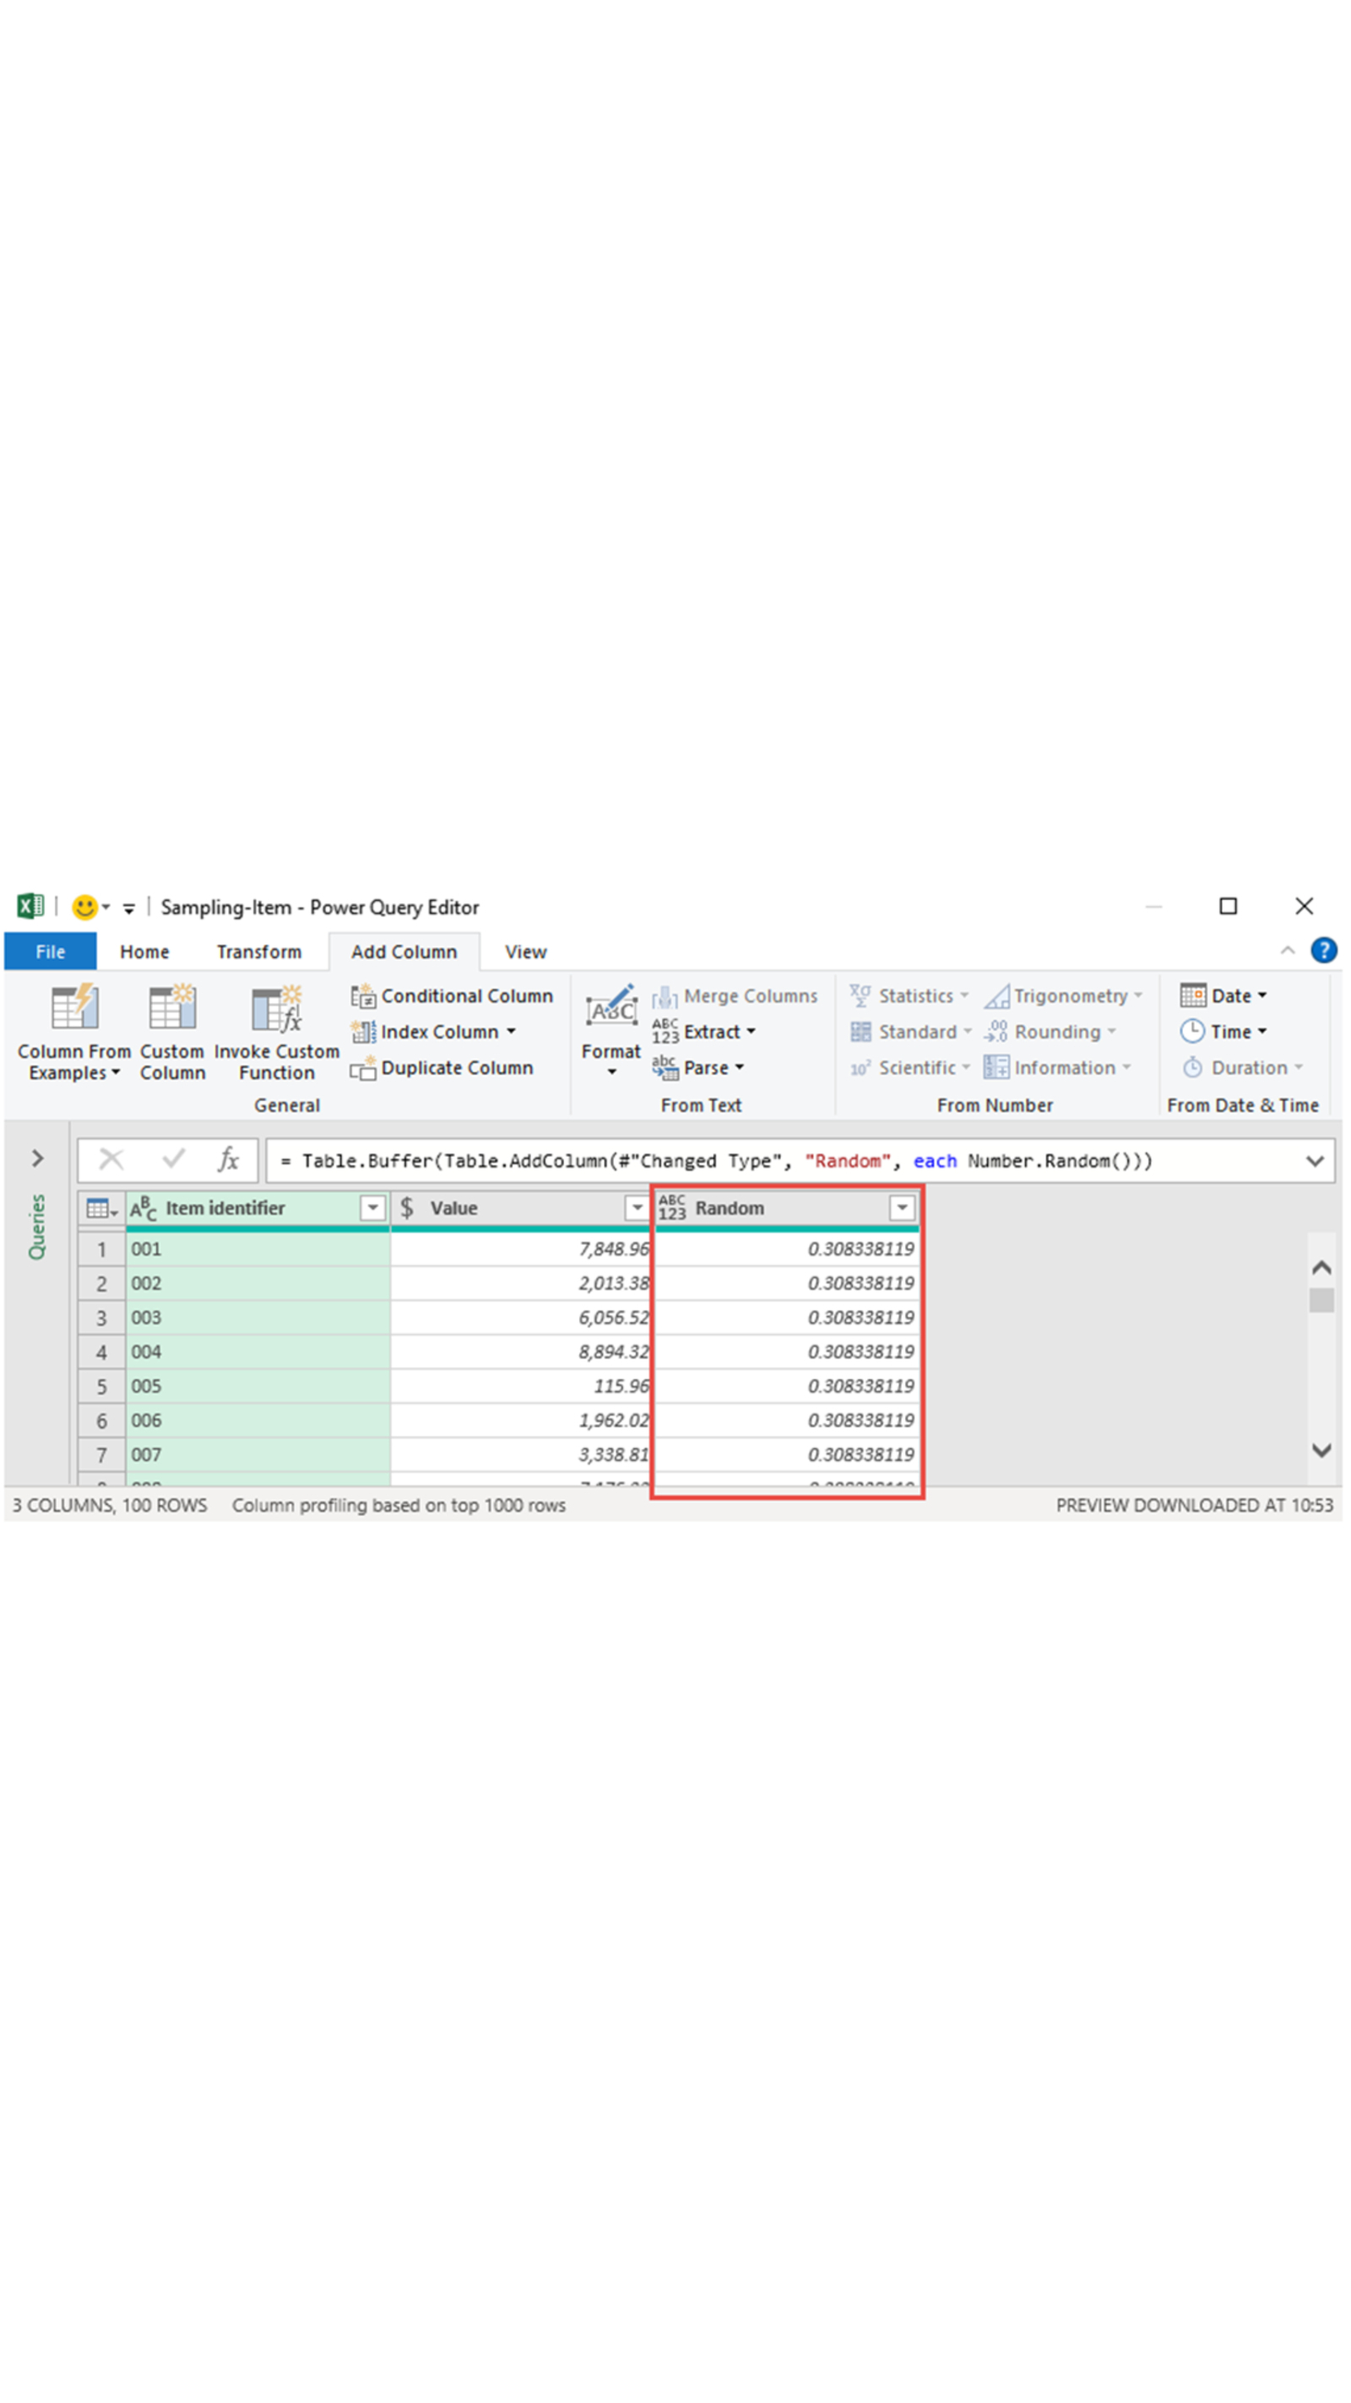
Task: Open the Random column filter dropdown
Action: 902,1207
